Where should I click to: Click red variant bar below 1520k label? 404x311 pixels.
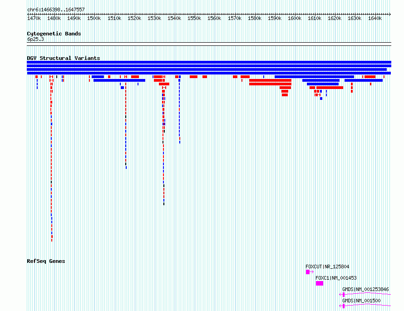click(135, 77)
